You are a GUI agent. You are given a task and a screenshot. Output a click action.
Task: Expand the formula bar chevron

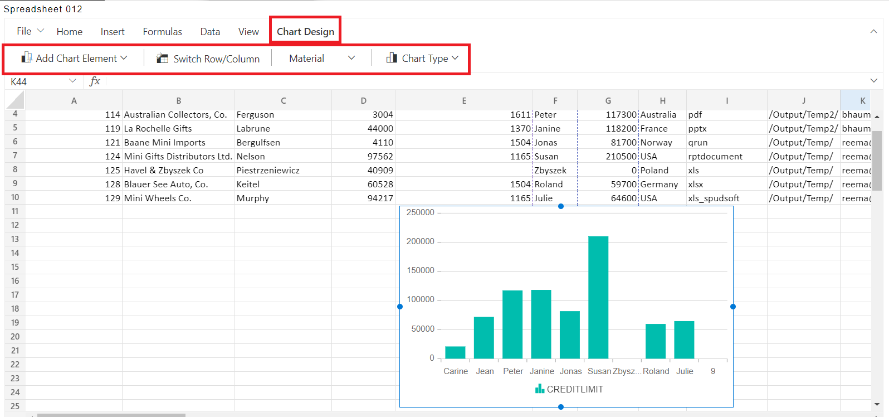873,81
